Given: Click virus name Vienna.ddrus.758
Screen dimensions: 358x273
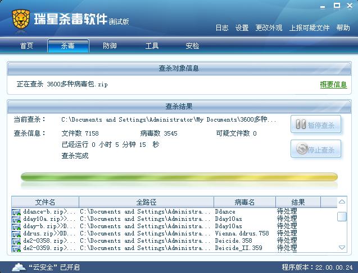Looking at the screenshot, I should (242, 234).
